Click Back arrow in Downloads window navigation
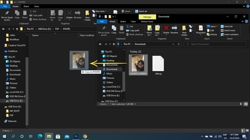250x140 pixels. pyautogui.click(x=100, y=44)
